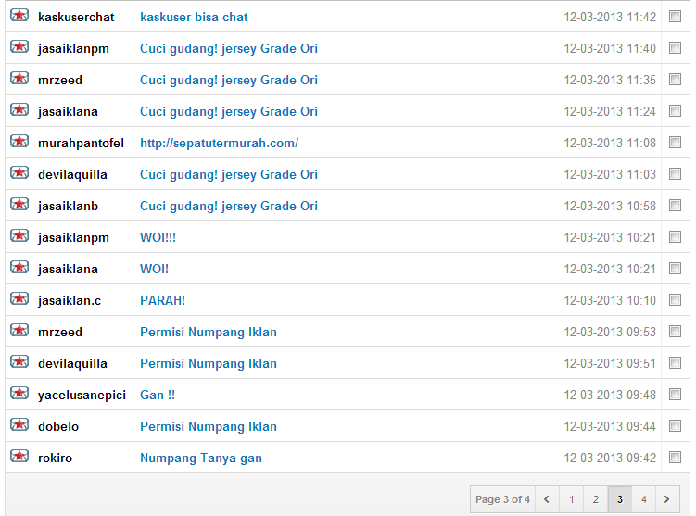Click the star icon next to murahpantofel
696x516 pixels.
tap(19, 141)
